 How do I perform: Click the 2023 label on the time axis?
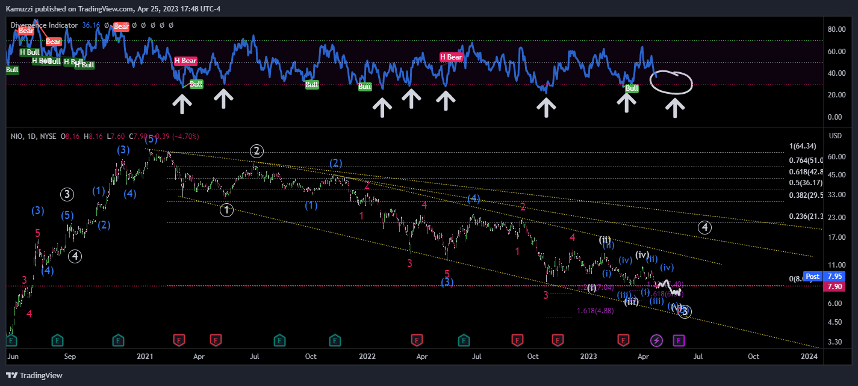coord(588,356)
